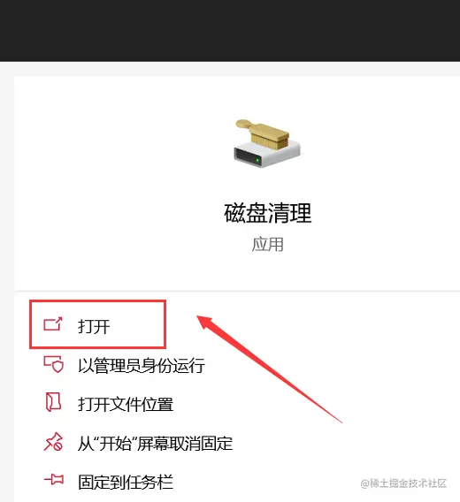Choose 从"开始"屏幕取消固定 entry
This screenshot has width=460, height=502.
[155, 443]
